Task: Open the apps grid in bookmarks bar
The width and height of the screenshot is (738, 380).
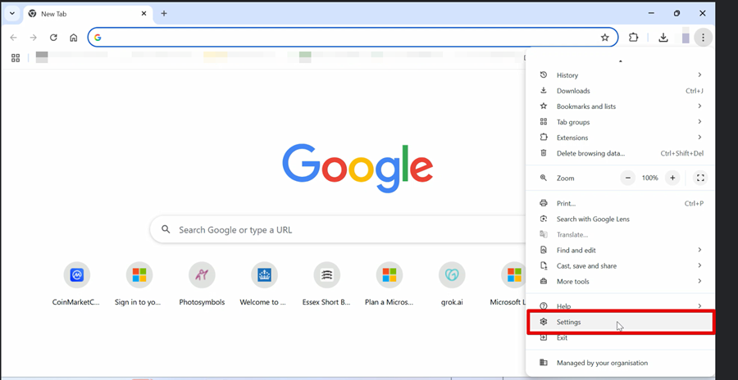Action: [x=16, y=57]
